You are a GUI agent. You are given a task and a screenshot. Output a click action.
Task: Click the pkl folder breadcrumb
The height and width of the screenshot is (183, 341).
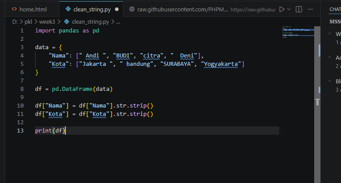click(28, 22)
